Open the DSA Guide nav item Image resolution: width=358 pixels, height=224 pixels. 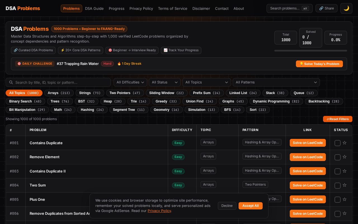click(x=94, y=8)
